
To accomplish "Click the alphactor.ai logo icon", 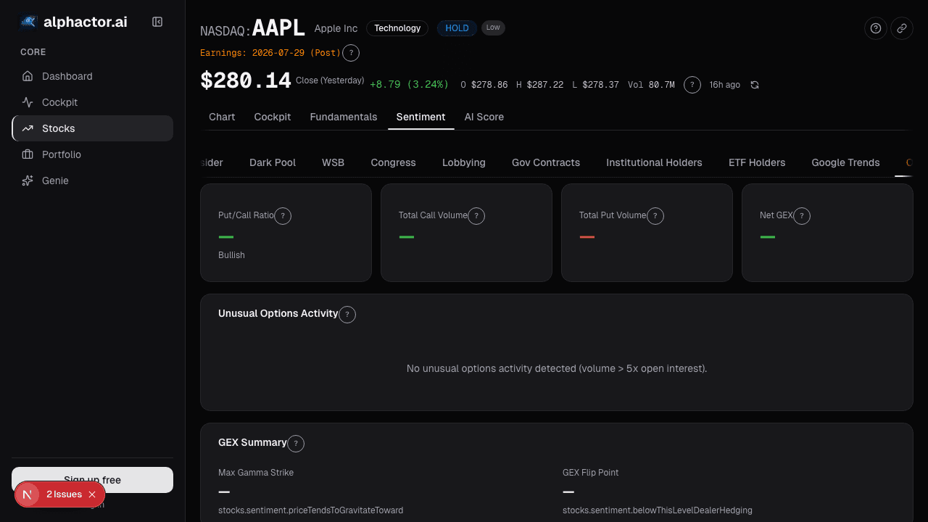I will tap(28, 22).
